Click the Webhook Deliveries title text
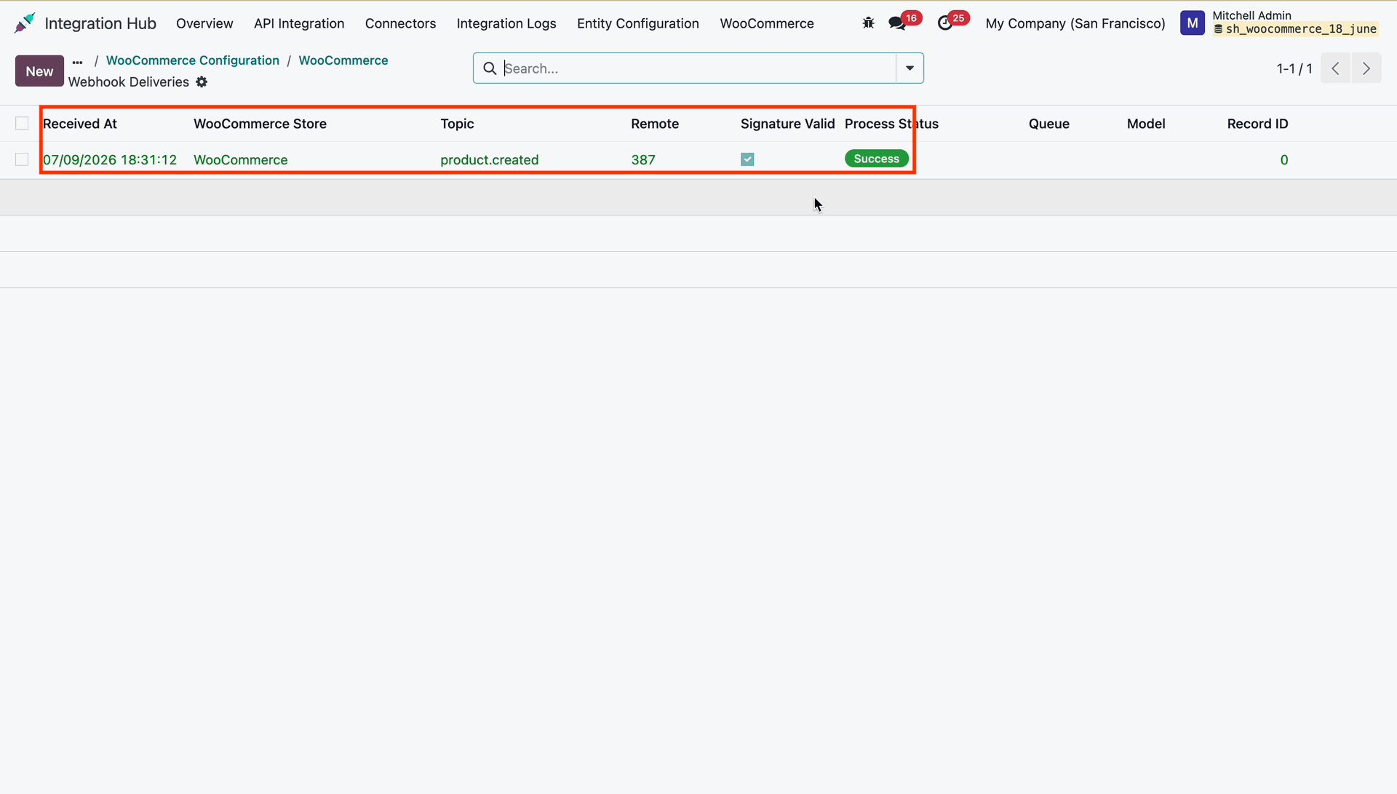This screenshot has height=794, width=1397. (x=129, y=82)
